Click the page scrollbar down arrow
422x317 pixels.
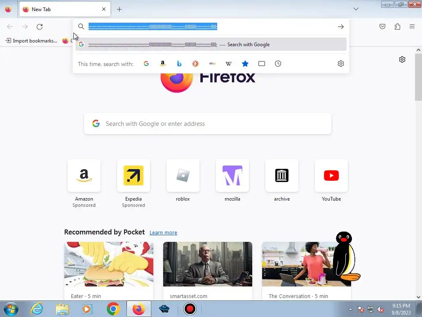[418, 297]
